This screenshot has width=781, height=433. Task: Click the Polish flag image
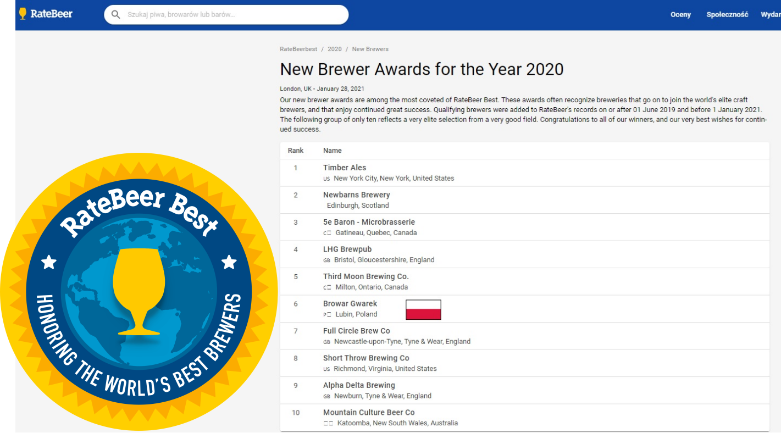click(x=423, y=309)
